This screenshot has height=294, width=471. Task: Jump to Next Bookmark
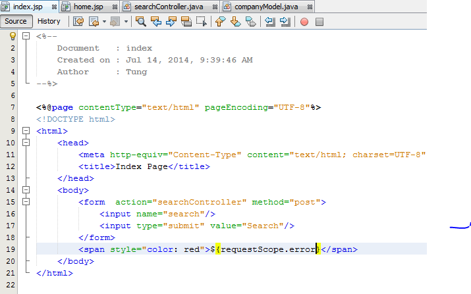[x=236, y=22]
